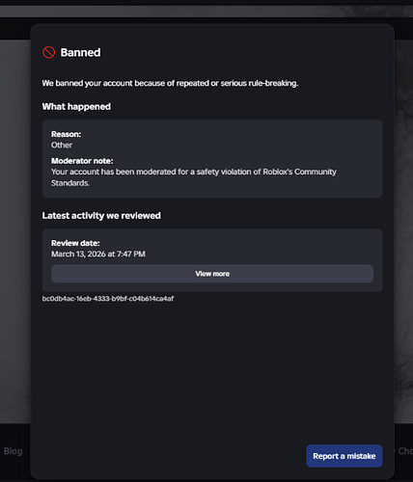Click the Latest activity we reviewed heading
The width and height of the screenshot is (413, 482).
point(101,216)
